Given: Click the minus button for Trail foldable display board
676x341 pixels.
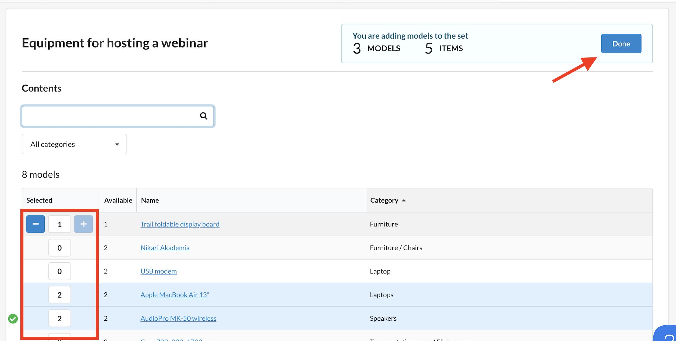Looking at the screenshot, I should (36, 224).
